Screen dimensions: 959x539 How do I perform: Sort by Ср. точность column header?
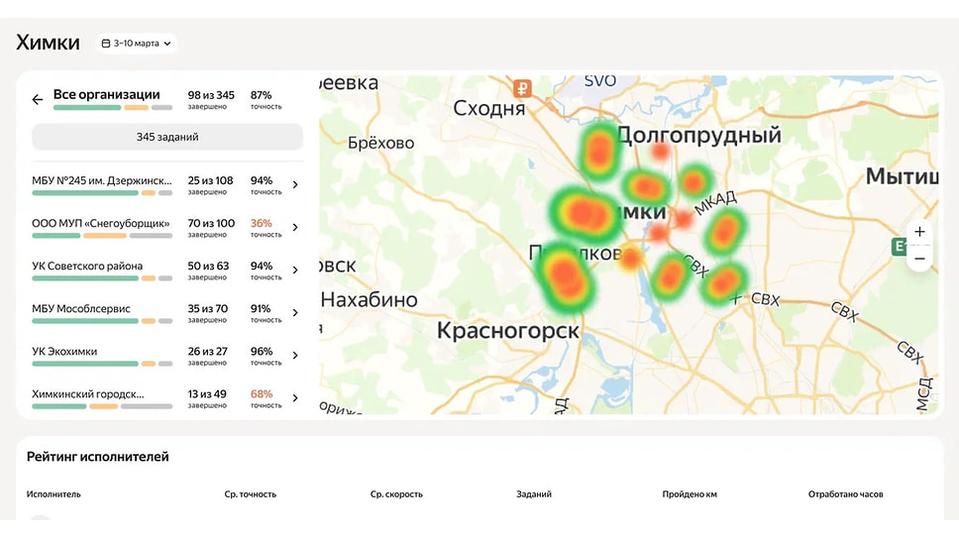[x=250, y=494]
